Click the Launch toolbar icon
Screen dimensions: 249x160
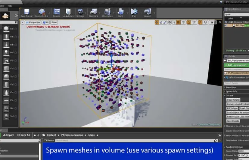point(147,13)
